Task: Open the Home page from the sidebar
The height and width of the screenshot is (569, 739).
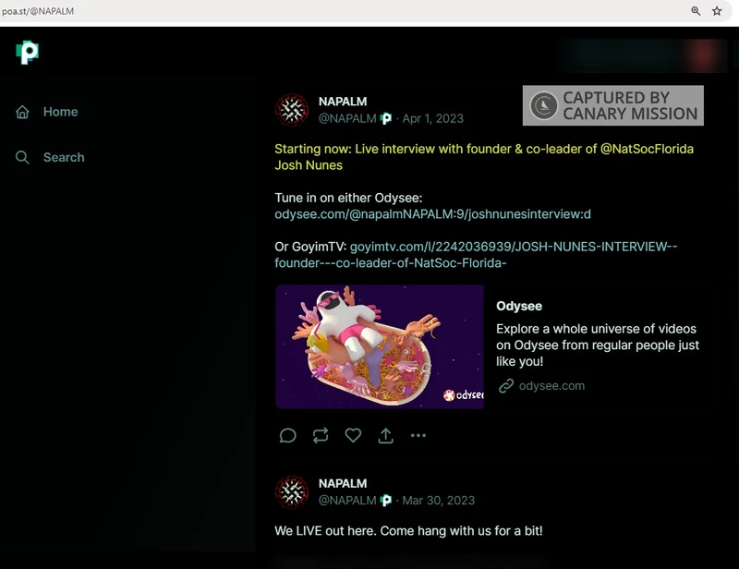Action: pos(60,112)
